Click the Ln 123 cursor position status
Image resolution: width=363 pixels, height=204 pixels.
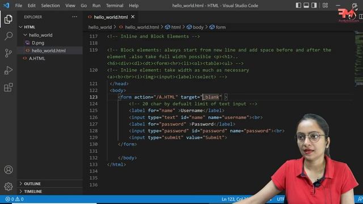click(235, 199)
